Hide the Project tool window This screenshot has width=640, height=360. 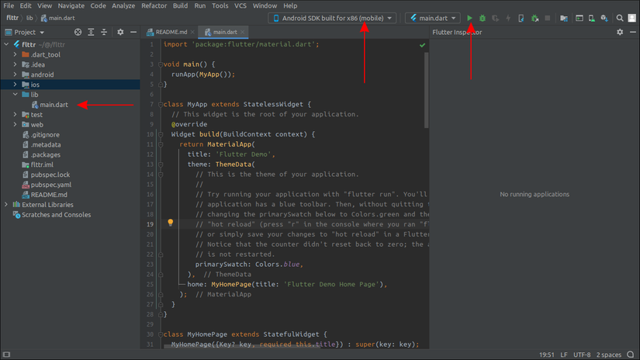point(133,32)
